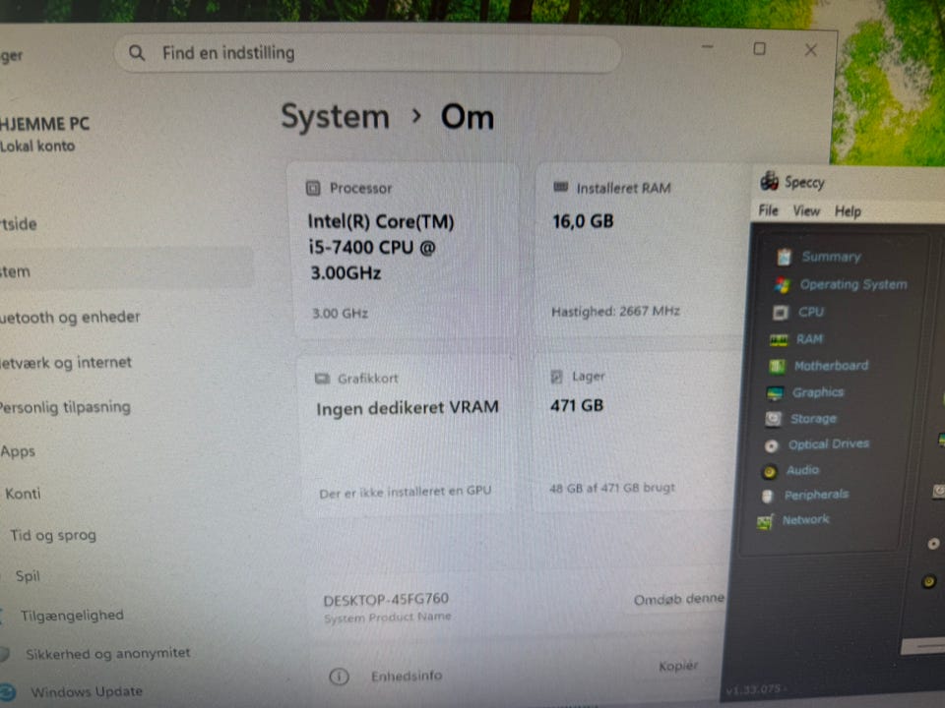Click the CPU chip icon in Speccy
The width and height of the screenshot is (945, 708).
(x=781, y=313)
